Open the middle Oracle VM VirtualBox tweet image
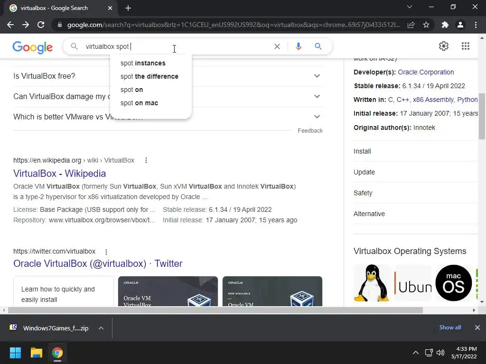This screenshot has width=486, height=364. 168,291
